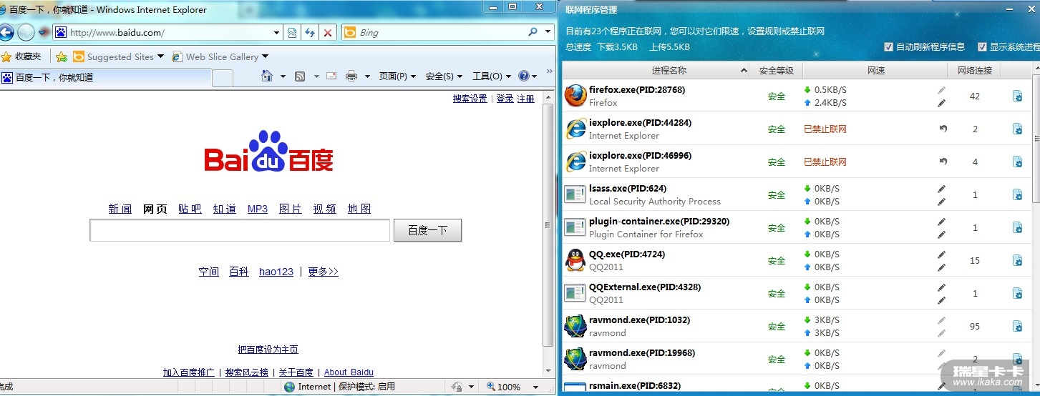This screenshot has height=396, width=1040.
Task: Click the About Baidu footer link
Action: click(x=349, y=372)
